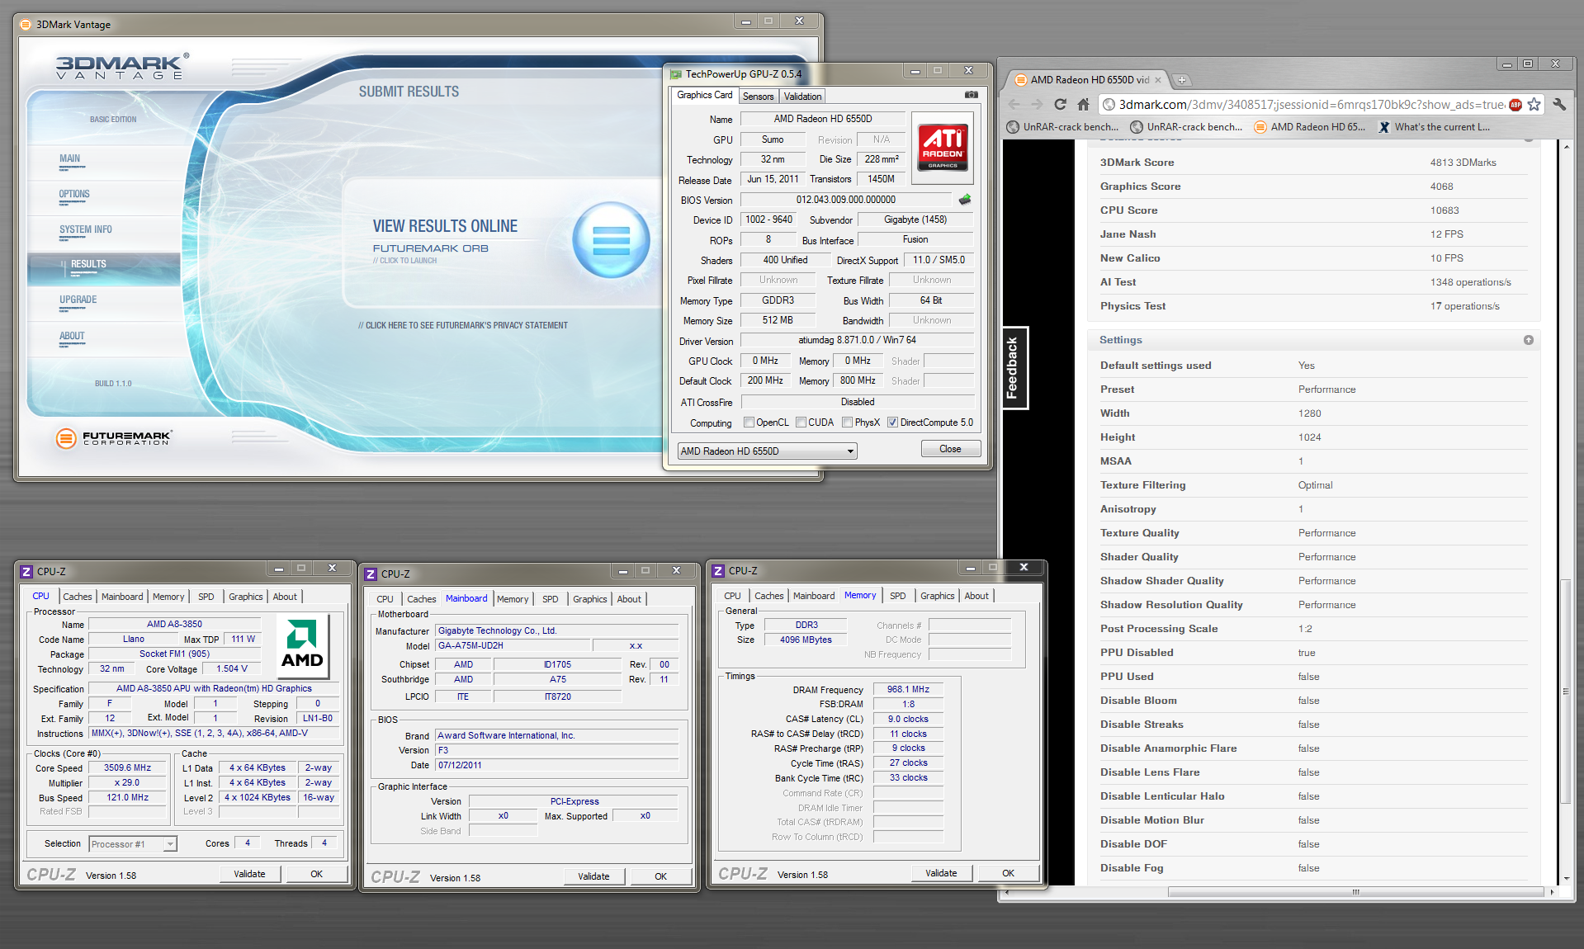Click the browser vertical scrollbar thumb

[x=1566, y=693]
